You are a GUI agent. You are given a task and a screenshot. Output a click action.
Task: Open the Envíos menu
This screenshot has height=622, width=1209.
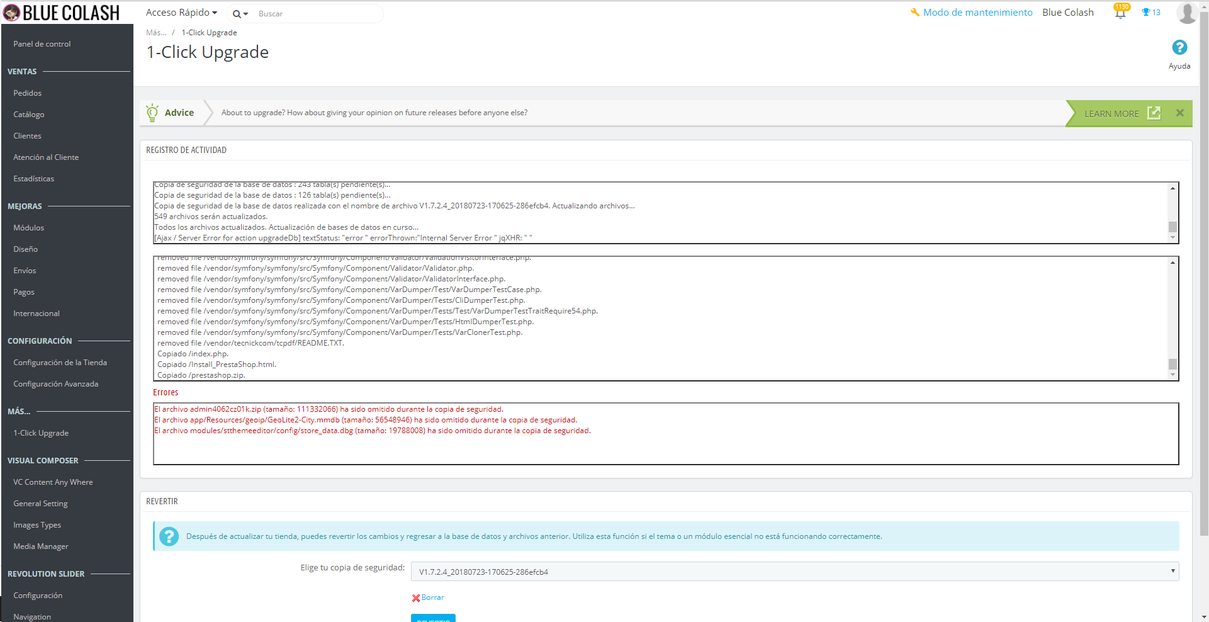pos(25,271)
